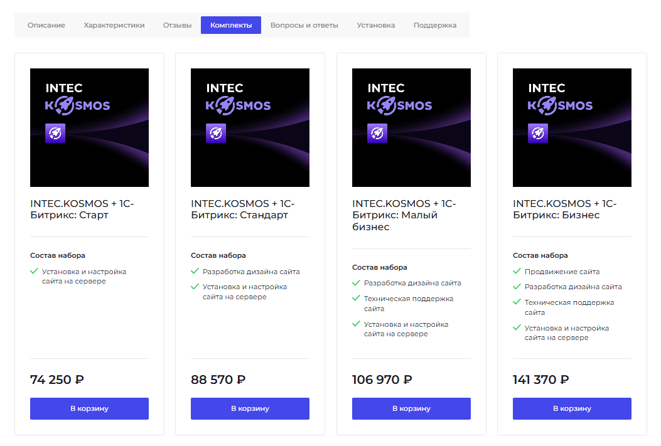Open INTEC.KOSMOS + 1С-Битрикс: Бизнес title link
Screen dimensions: 661x446
pyautogui.click(x=564, y=210)
